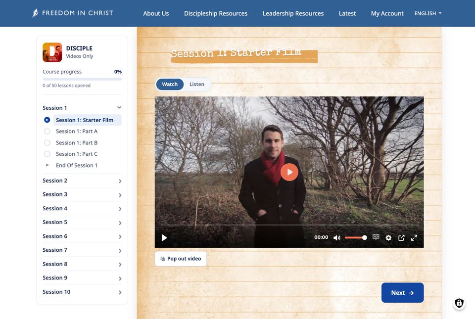Image resolution: width=475 pixels, height=319 pixels.
Task: Click the 00:00 video time display
Action: [321, 237]
